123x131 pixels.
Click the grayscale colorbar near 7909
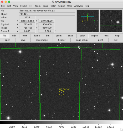[61, 122]
